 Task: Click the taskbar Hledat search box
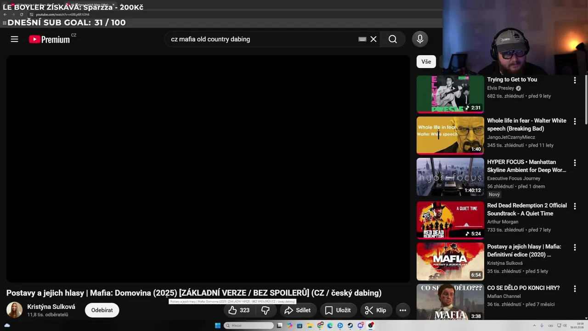tap(249, 325)
